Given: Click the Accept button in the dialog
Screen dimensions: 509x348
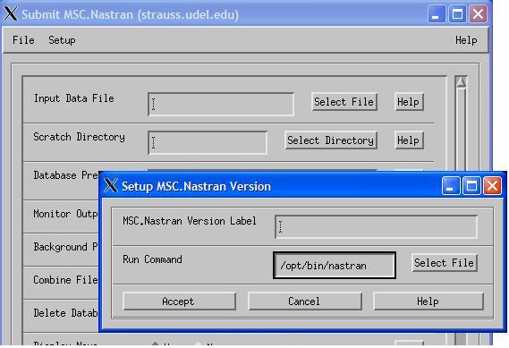Looking at the screenshot, I should point(179,301).
